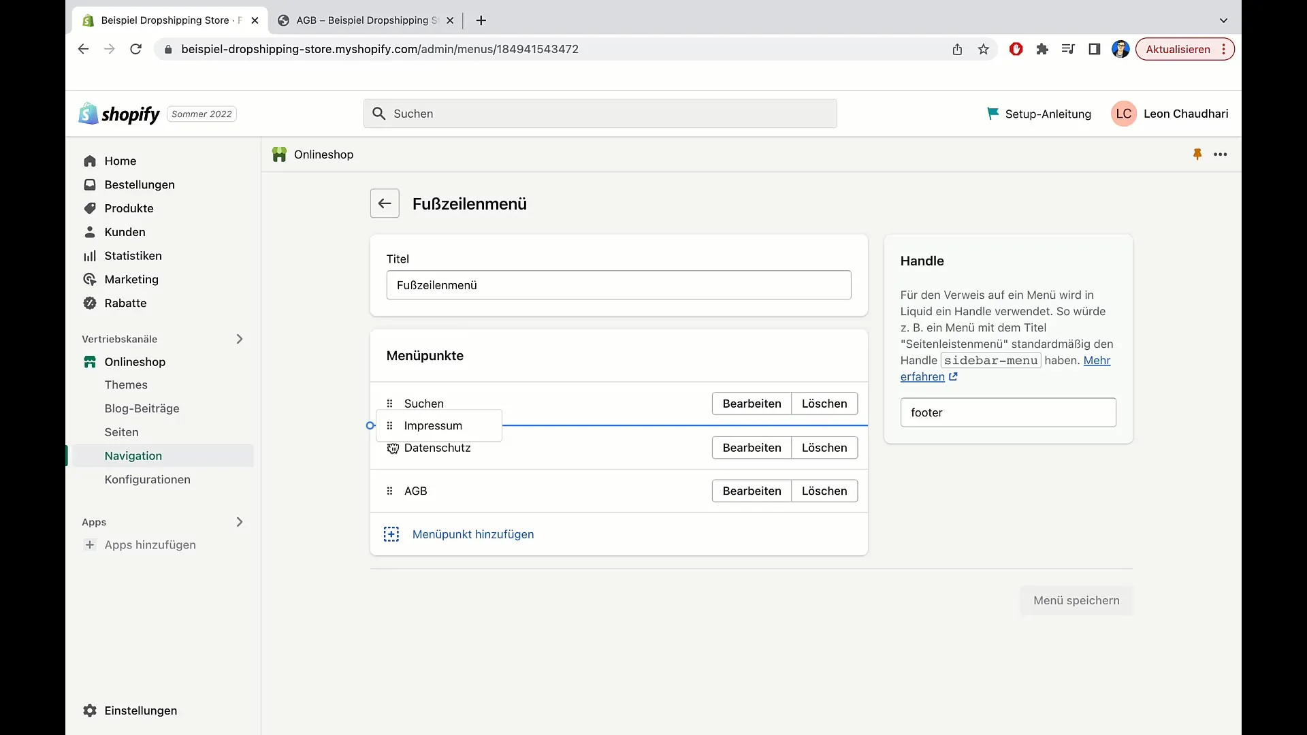This screenshot has width=1307, height=735.
Task: Open the Leon Chaudhari account menu
Action: coord(1169,114)
